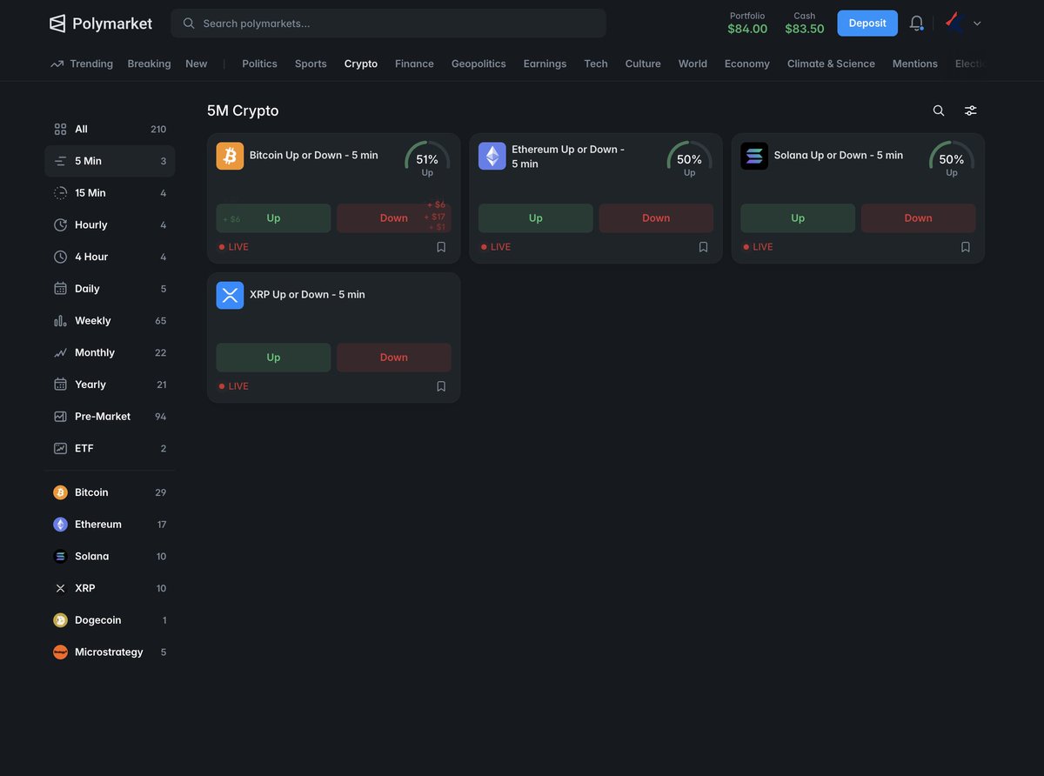
Task: Select All timeframes grid icon in sidebar
Action: (x=60, y=129)
